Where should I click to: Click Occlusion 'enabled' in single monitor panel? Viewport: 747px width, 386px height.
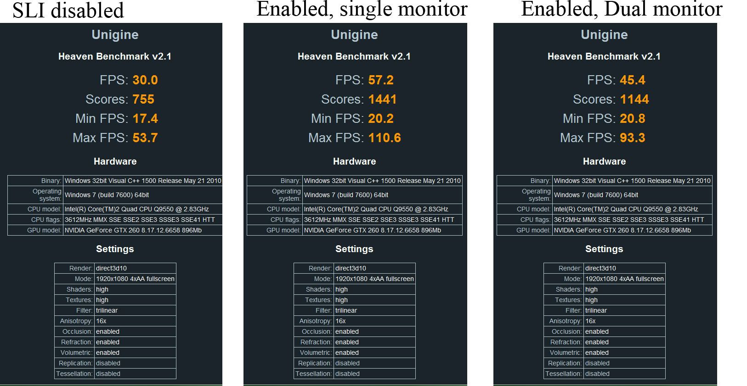[x=347, y=331]
